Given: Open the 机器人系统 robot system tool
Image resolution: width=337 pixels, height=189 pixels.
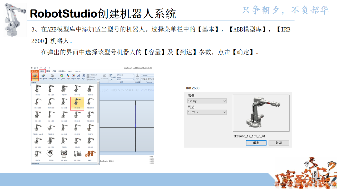Looking at the screenshot, I should 52,77.
